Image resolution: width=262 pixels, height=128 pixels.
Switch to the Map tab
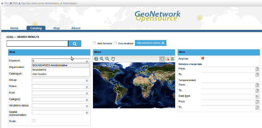(56, 28)
